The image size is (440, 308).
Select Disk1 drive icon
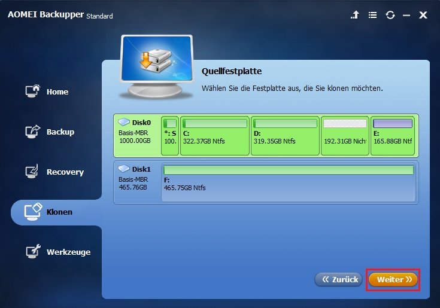click(x=124, y=169)
